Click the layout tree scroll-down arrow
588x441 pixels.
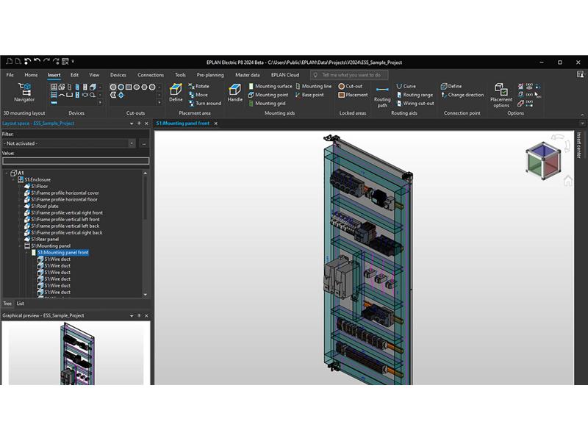[146, 295]
